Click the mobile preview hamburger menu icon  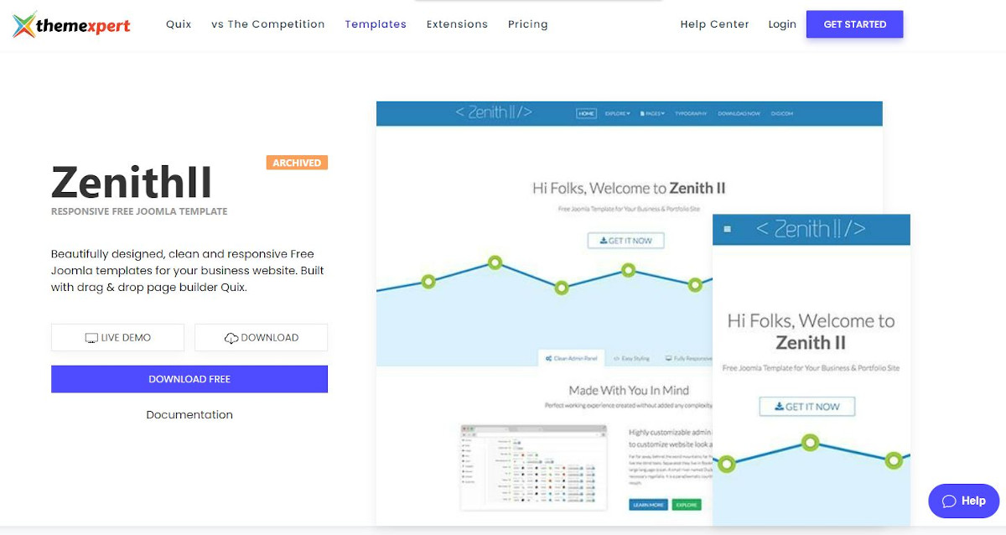727,229
